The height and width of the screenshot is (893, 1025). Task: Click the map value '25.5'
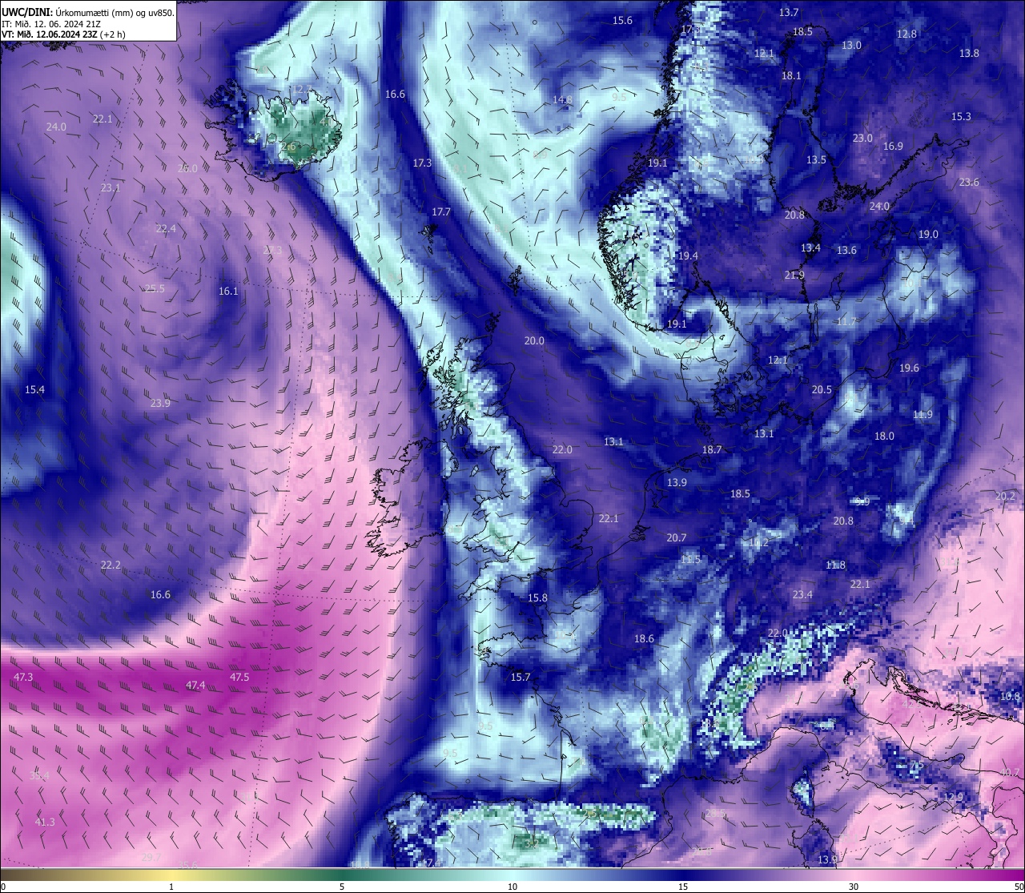[x=155, y=289]
